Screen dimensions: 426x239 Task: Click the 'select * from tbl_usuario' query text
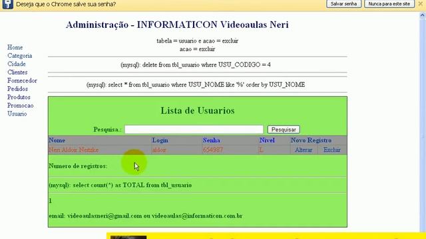coord(196,85)
